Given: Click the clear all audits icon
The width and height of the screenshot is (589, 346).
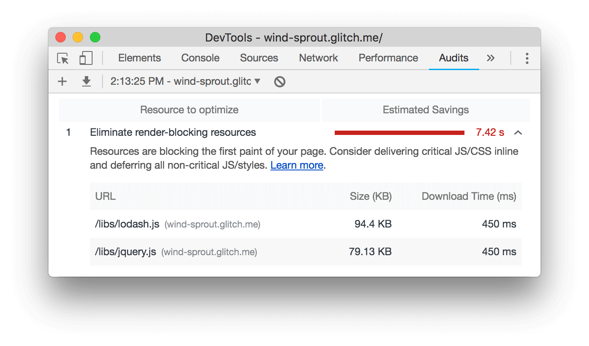Looking at the screenshot, I should (280, 81).
